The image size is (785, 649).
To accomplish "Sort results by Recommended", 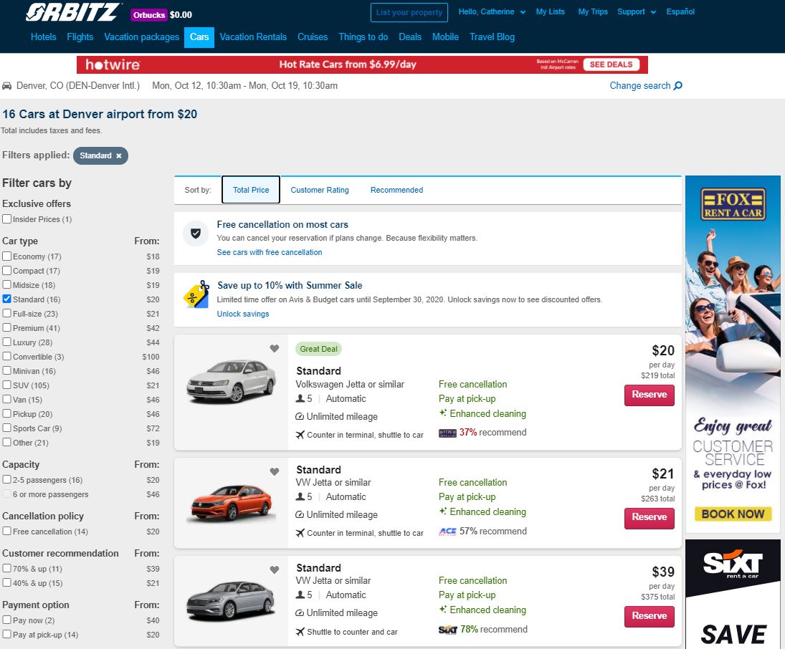I will pyautogui.click(x=396, y=190).
